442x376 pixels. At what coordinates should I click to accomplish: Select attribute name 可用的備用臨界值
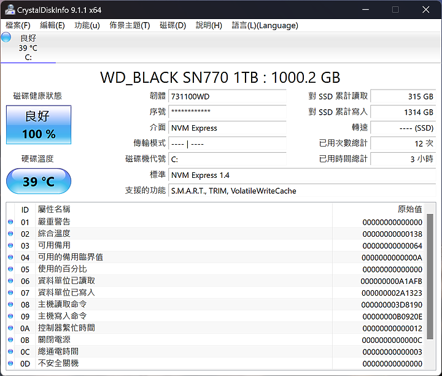click(71, 257)
